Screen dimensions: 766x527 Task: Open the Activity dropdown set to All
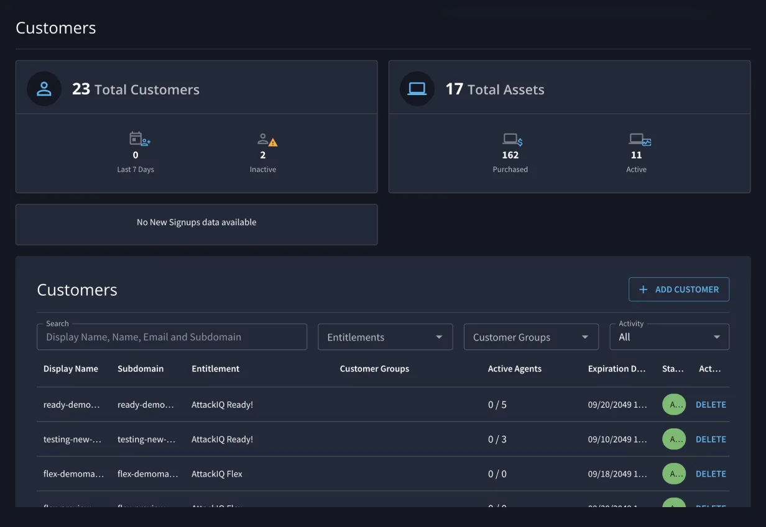point(669,337)
